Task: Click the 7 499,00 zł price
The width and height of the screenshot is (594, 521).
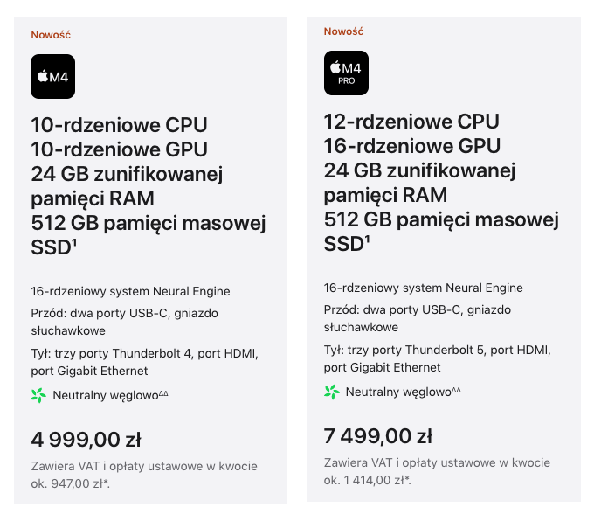Action: click(378, 436)
